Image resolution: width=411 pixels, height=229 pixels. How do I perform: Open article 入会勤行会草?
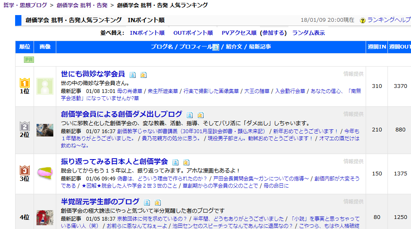pos(290,91)
